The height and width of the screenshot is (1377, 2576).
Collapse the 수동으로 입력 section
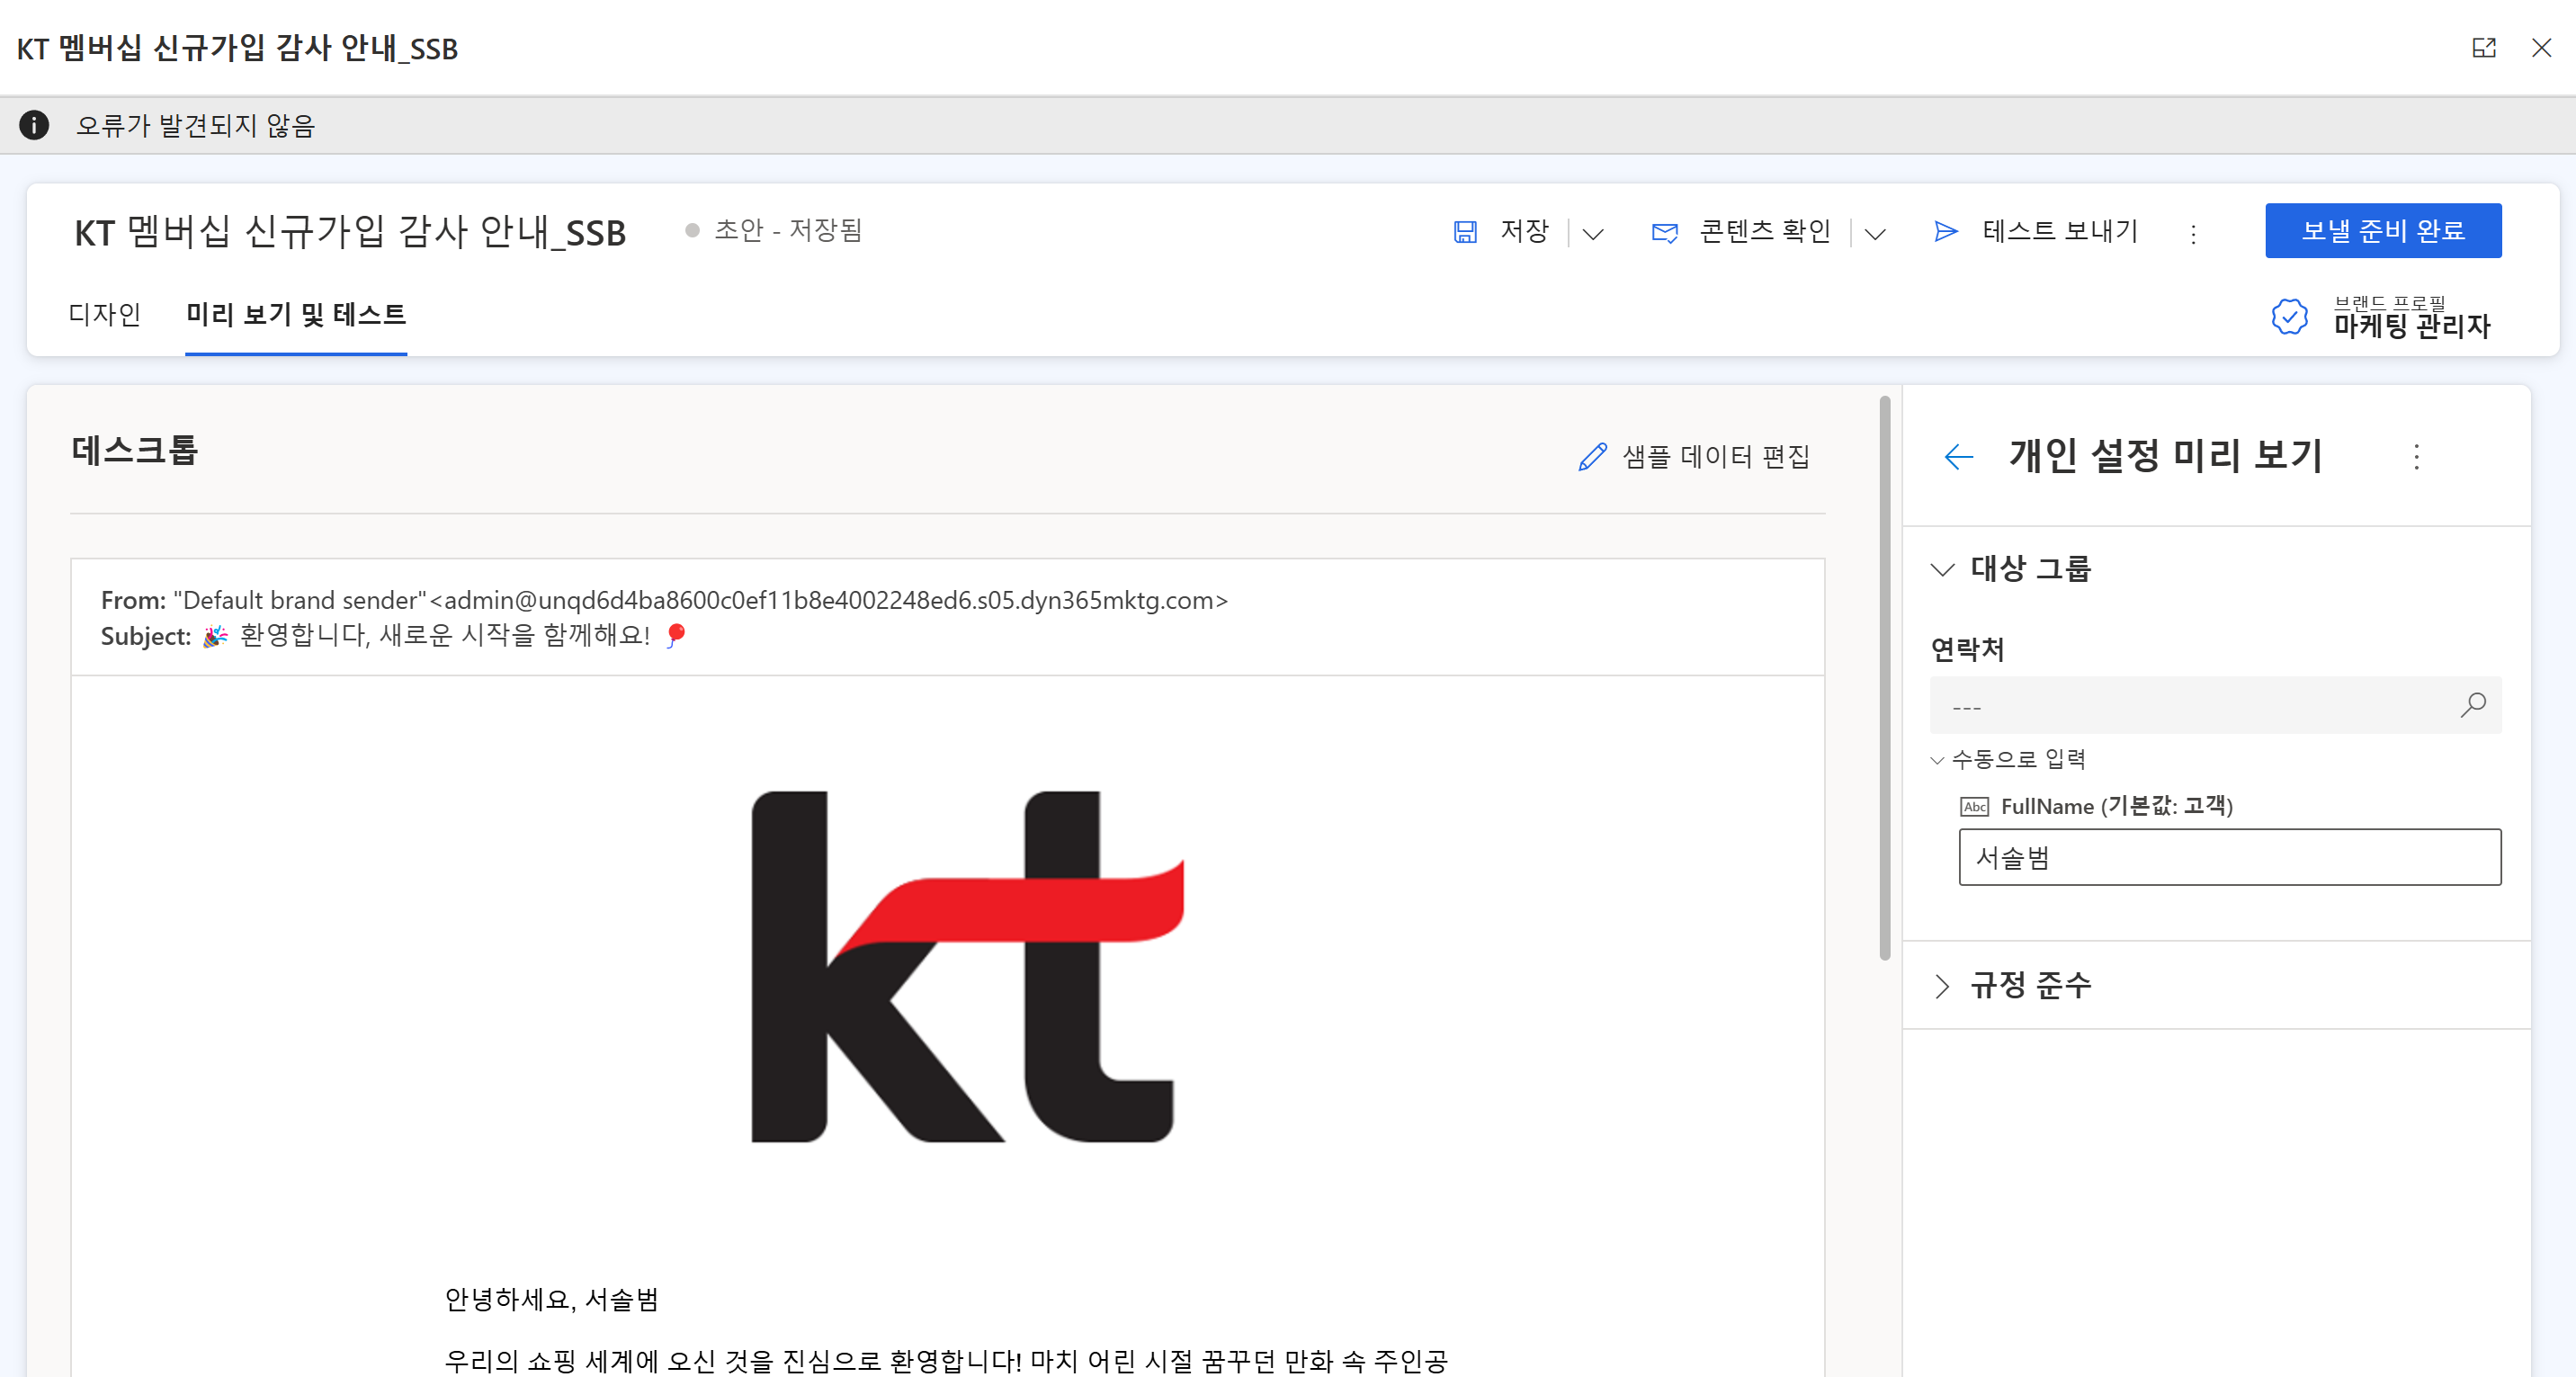[1937, 760]
